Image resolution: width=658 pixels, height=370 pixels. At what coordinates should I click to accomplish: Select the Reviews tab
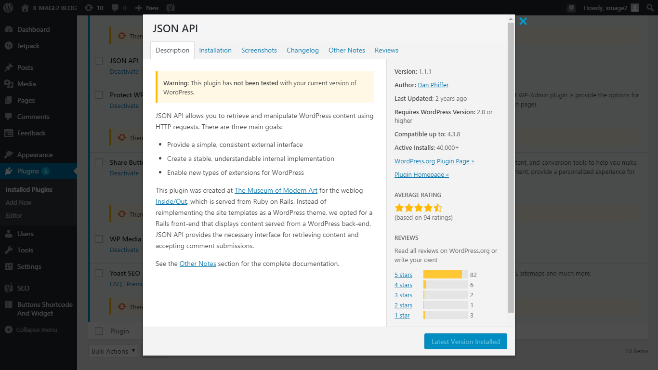point(386,50)
